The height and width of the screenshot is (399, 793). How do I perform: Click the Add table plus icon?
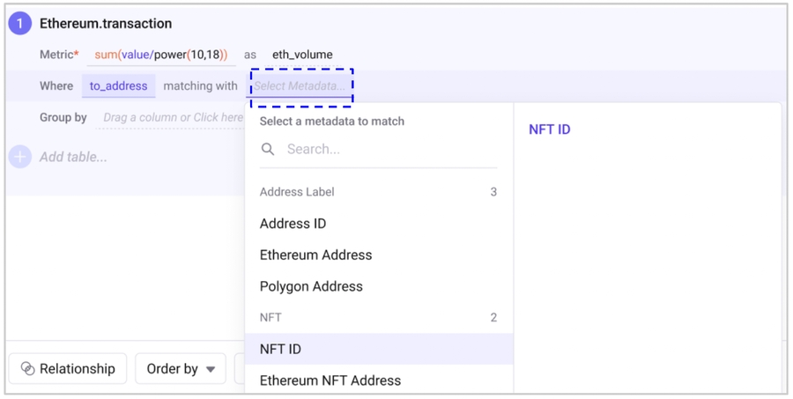[20, 157]
